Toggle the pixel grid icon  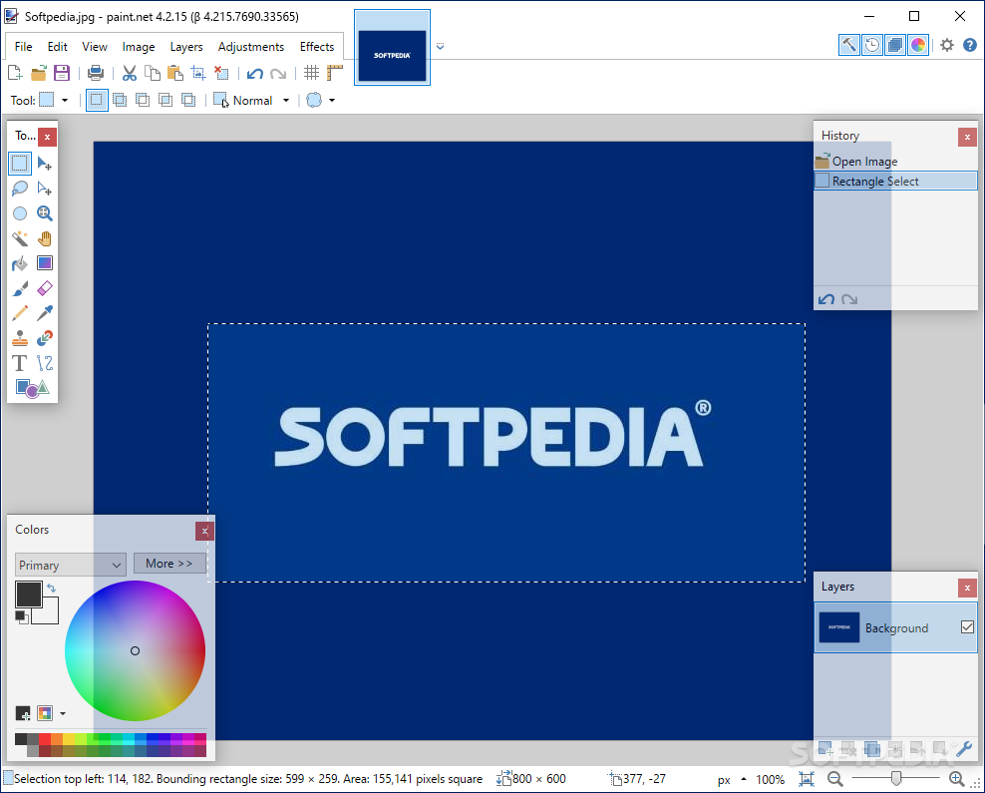click(x=311, y=73)
